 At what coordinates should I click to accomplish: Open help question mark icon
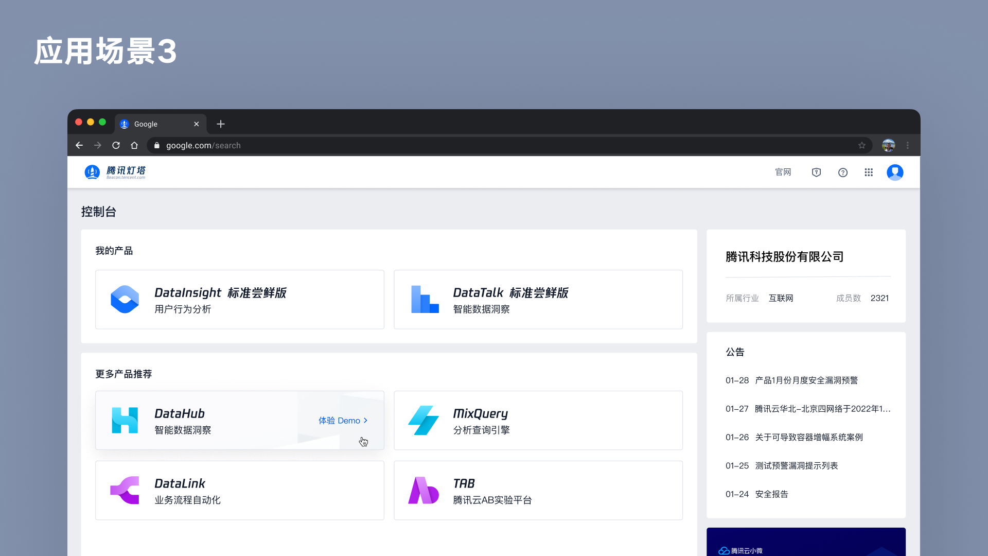click(x=843, y=172)
